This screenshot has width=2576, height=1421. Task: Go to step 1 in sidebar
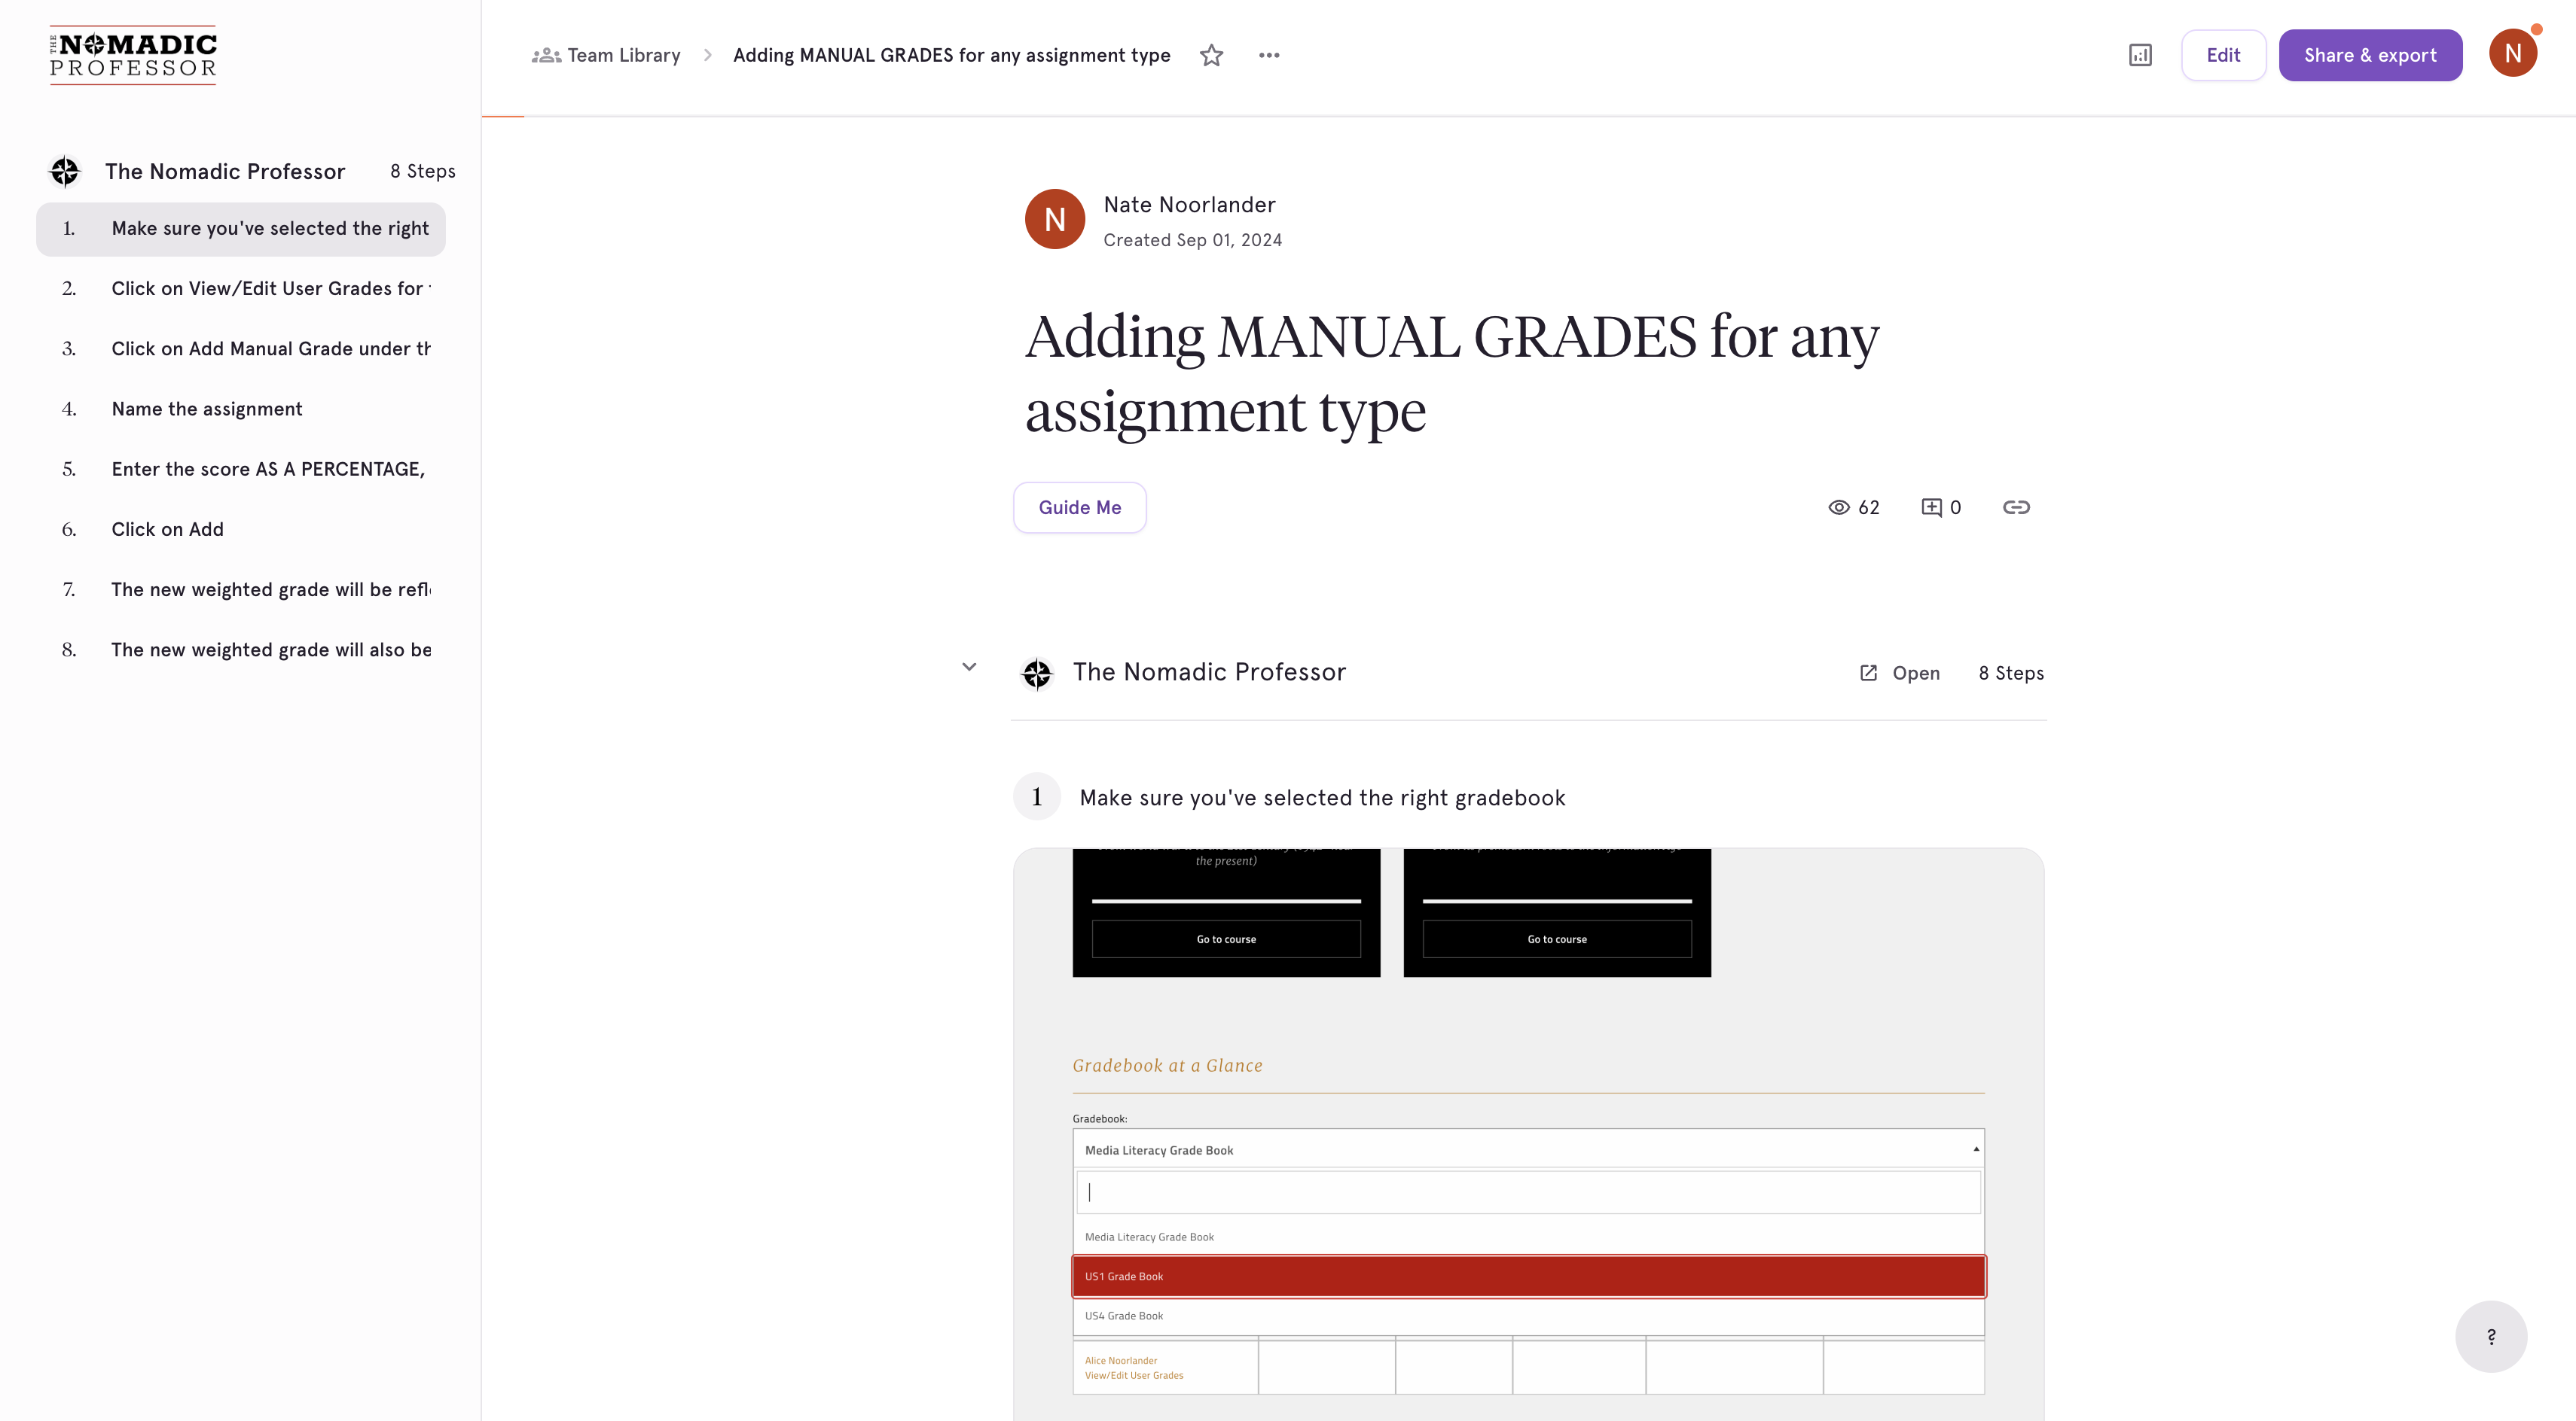pos(241,229)
